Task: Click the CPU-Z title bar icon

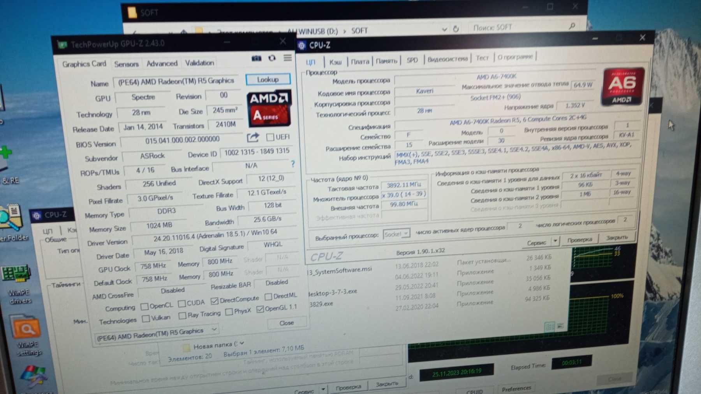Action: (302, 46)
